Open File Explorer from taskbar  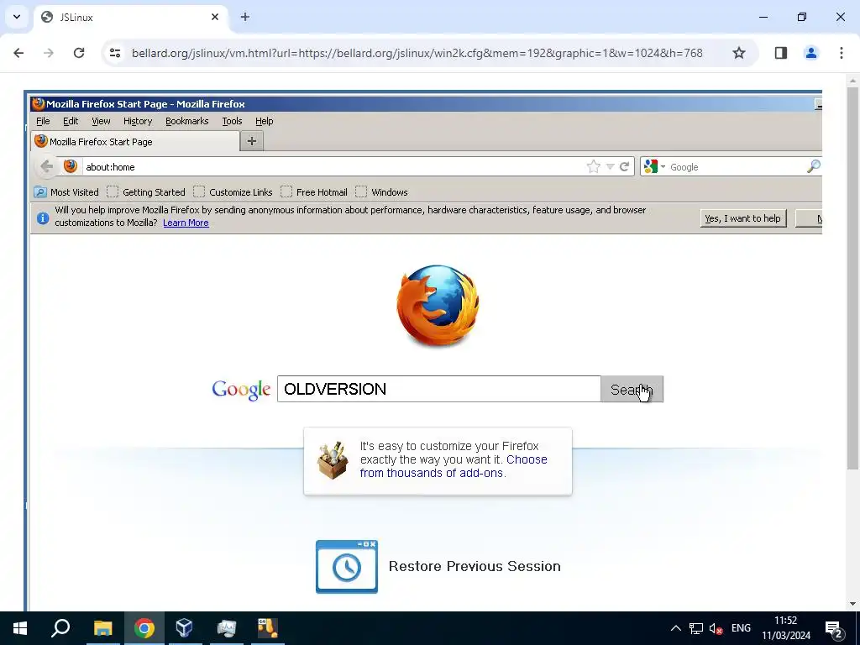[102, 628]
